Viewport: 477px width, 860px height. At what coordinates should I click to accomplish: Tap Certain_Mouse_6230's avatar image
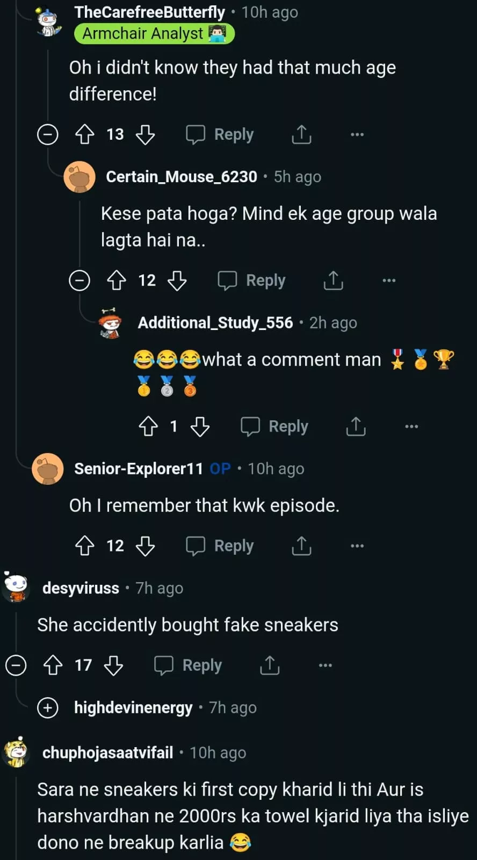tap(79, 177)
